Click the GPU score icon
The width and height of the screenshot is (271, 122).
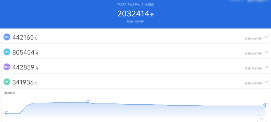point(7,52)
